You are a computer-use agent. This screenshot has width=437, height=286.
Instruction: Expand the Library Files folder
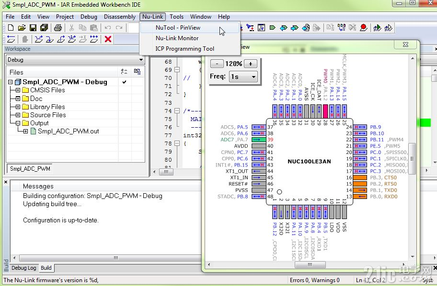[18, 107]
